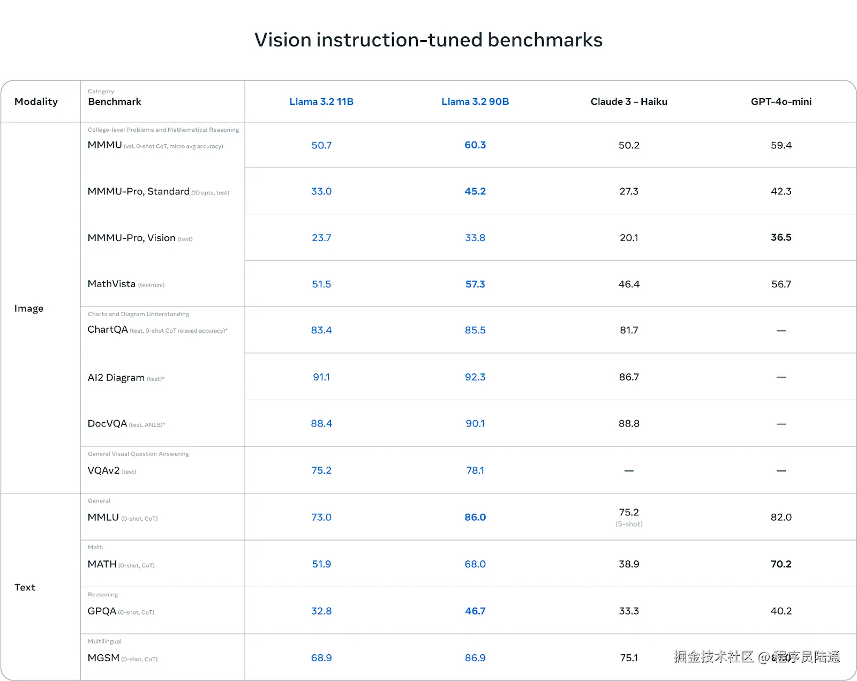This screenshot has width=857, height=681.
Task: Click the Llama 3.2 11B column header
Action: [321, 102]
